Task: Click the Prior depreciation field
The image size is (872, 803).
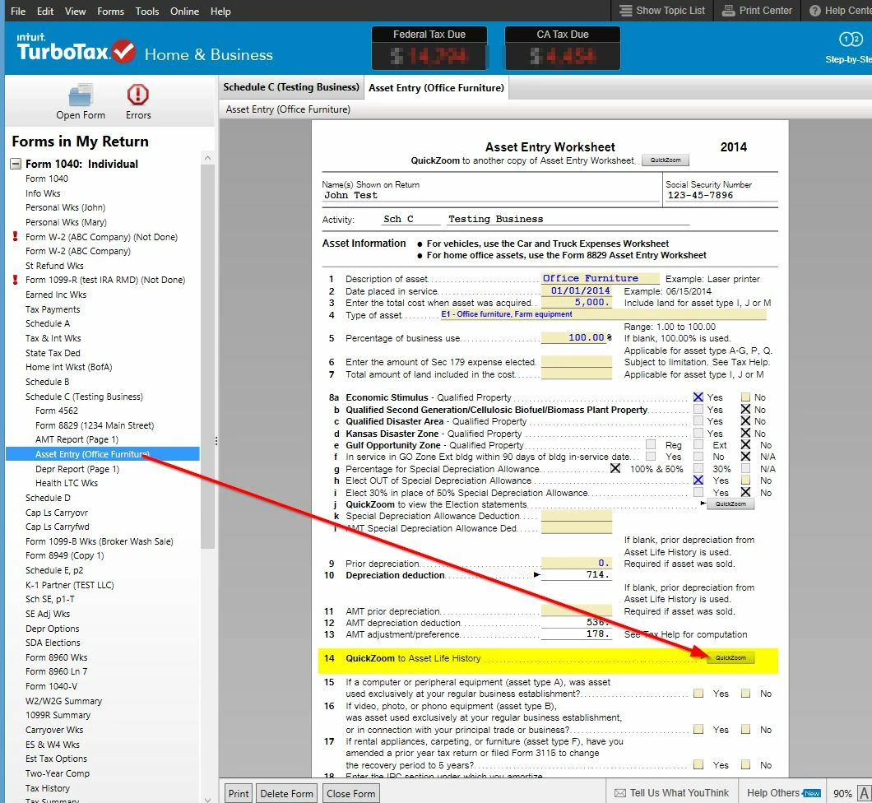Action: [x=577, y=563]
